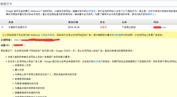Select the 2014-10-30 date cell
This screenshot has width=177, height=97.
coord(74,27)
